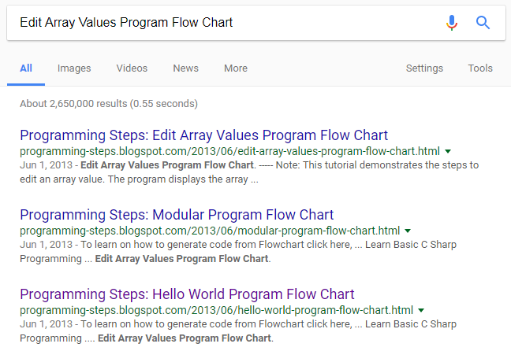The height and width of the screenshot is (351, 511).
Task: Switch to the Images tab
Action: (x=74, y=68)
